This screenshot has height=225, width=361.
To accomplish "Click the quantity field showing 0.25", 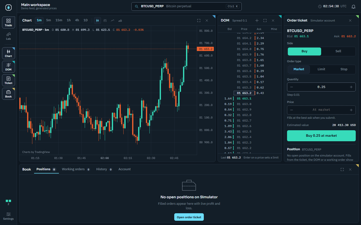I will (321, 87).
